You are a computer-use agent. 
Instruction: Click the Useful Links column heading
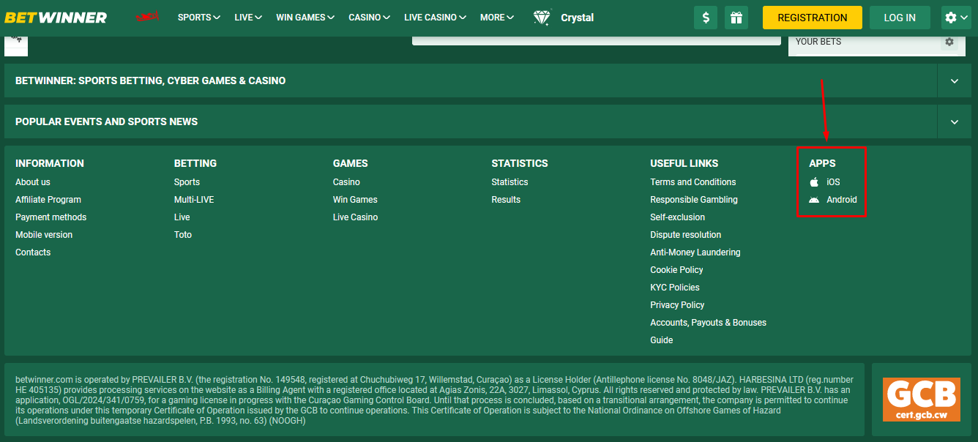684,163
